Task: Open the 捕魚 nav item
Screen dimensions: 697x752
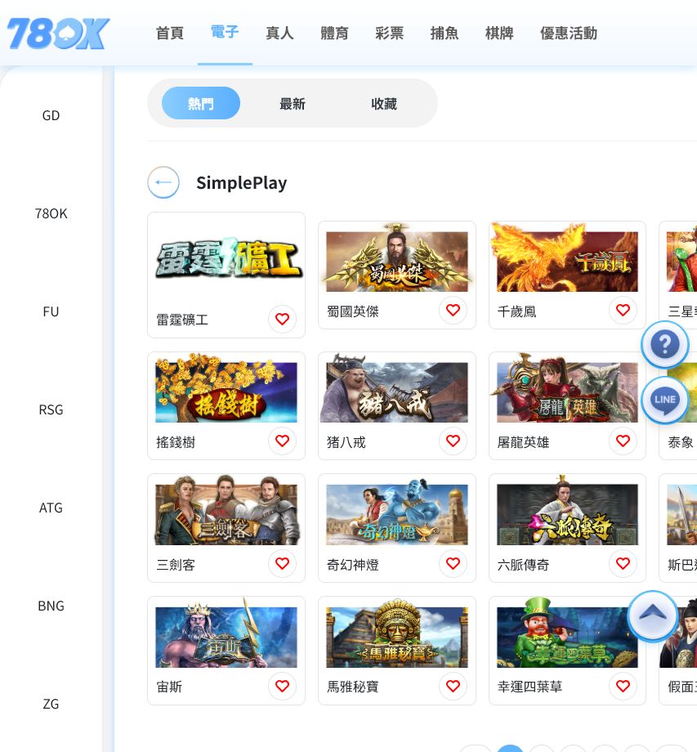Action: [445, 33]
